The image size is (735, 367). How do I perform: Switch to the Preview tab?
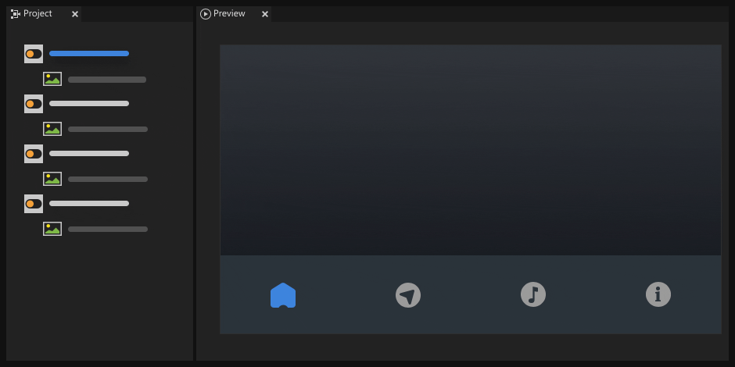pos(228,14)
